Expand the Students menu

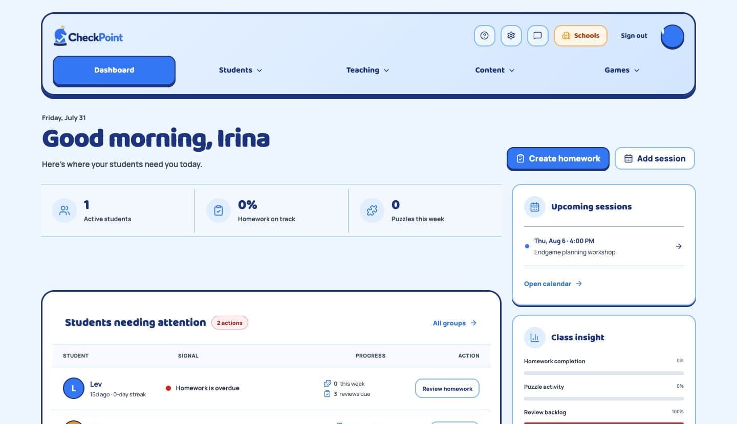[x=241, y=70]
